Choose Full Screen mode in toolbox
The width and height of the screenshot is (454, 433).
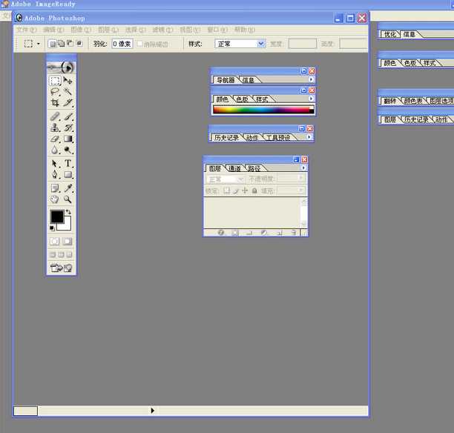click(69, 255)
